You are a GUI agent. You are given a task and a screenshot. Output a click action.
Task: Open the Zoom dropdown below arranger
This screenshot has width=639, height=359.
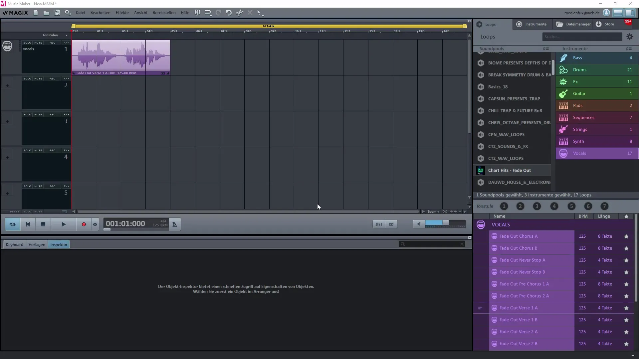(433, 211)
